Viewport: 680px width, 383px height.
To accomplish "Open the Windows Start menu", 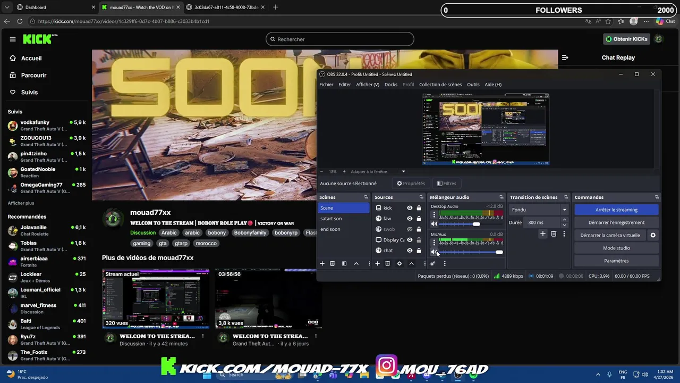I will pos(207,374).
